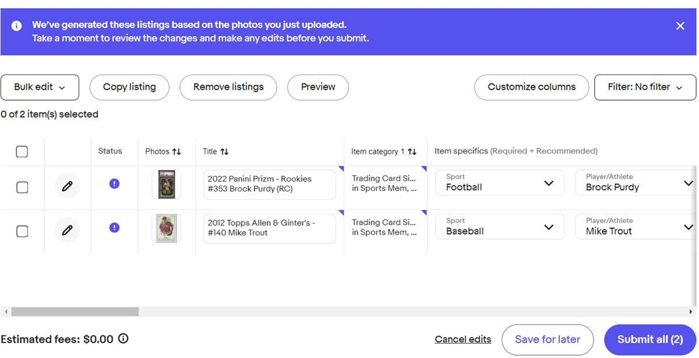
Task: Sort listings by the Title column arrows
Action: point(224,151)
